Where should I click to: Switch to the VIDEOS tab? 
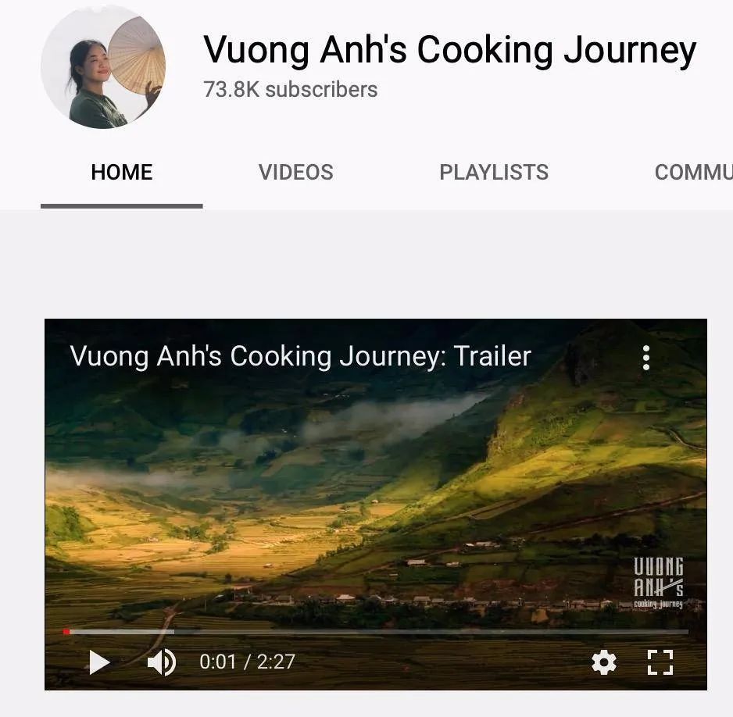point(296,172)
